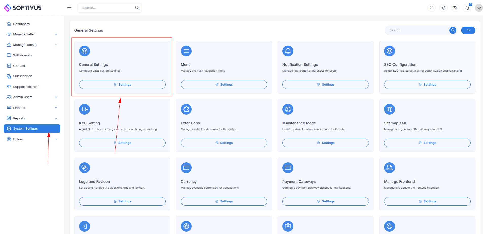The height and width of the screenshot is (234, 483).
Task: Open Settings for KYC Setting card
Action: 122,143
